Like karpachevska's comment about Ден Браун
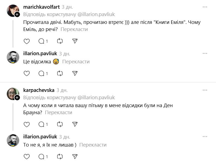 [x=26, y=124]
